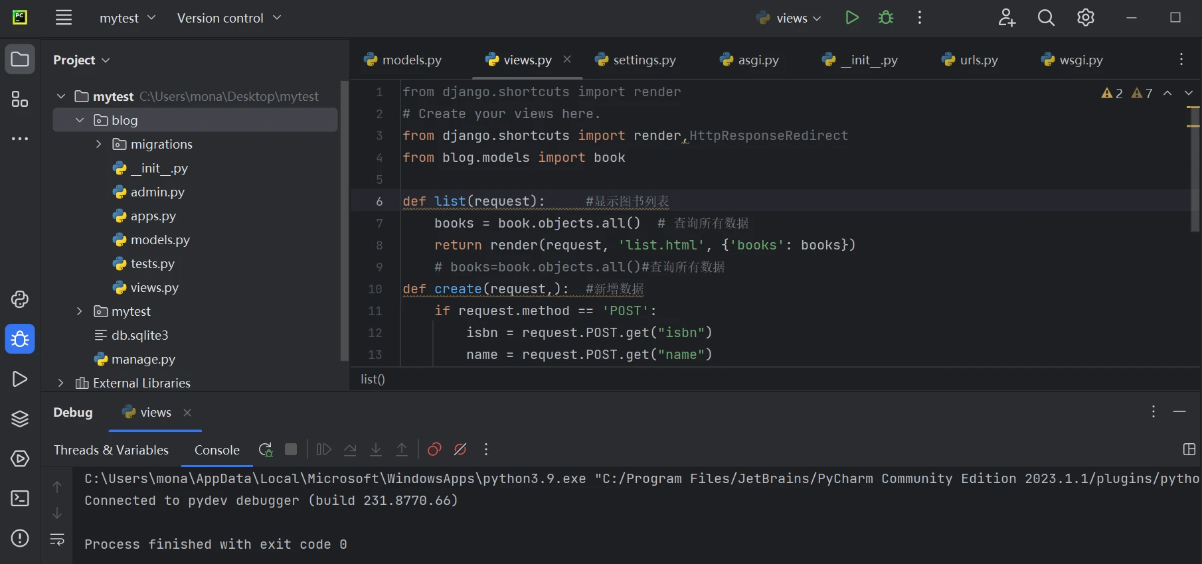Click the Step Over debug button
The height and width of the screenshot is (564, 1202).
[350, 450]
